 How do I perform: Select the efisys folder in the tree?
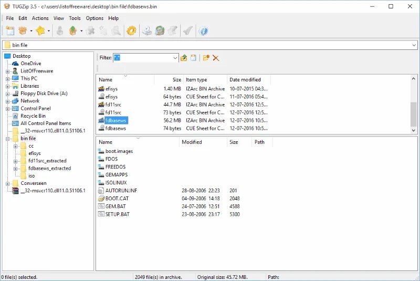pyautogui.click(x=35, y=153)
